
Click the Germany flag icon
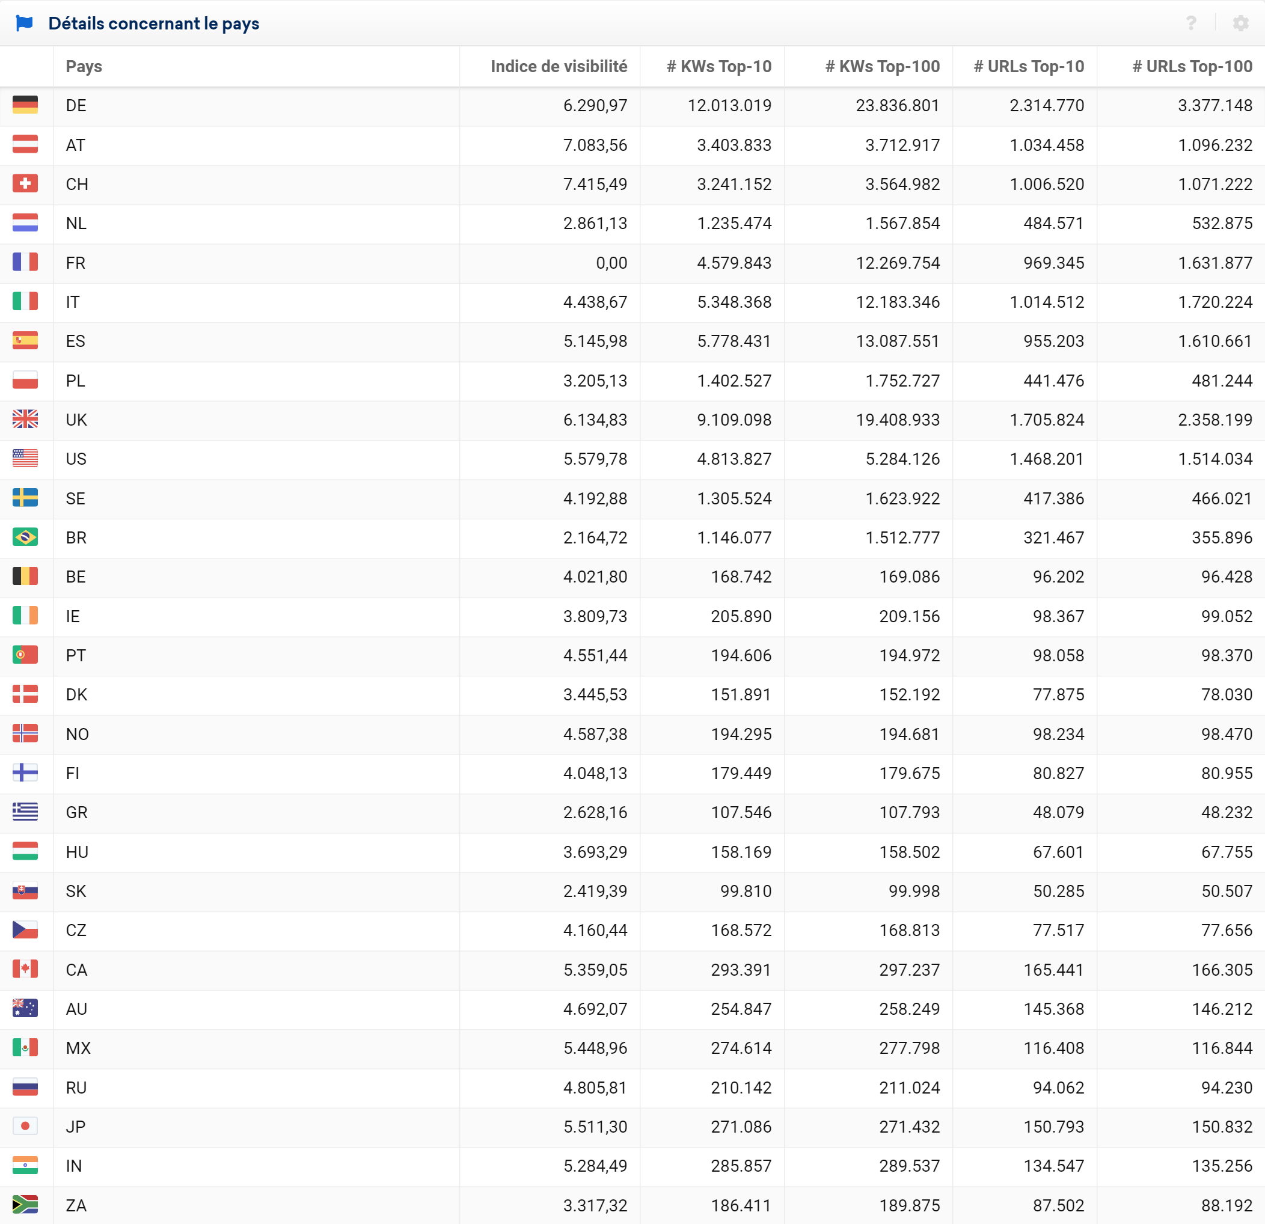point(25,105)
